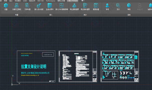Switch to the BIM 360 ribbon tab
Screen dimensions: 152x90
point(40,1)
